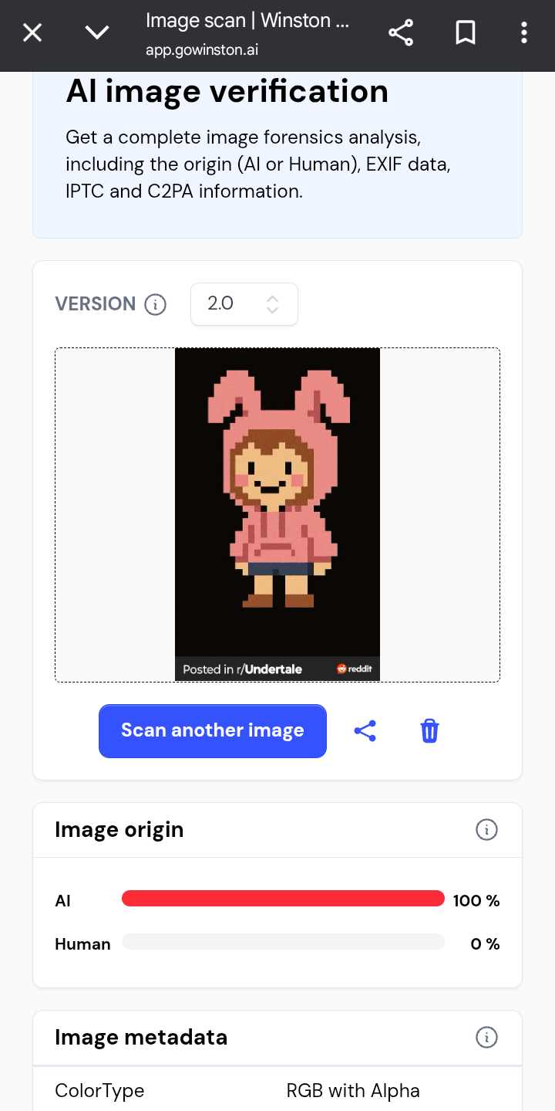Click the red AI probability bar
The width and height of the screenshot is (555, 1111).
point(283,899)
